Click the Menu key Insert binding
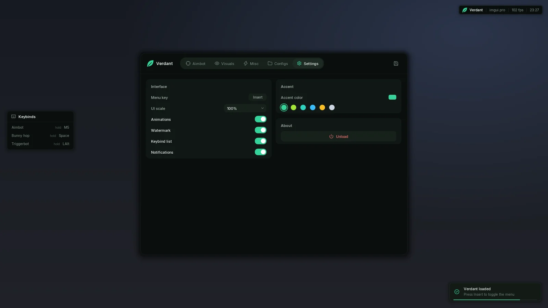The height and width of the screenshot is (308, 548). tap(258, 98)
